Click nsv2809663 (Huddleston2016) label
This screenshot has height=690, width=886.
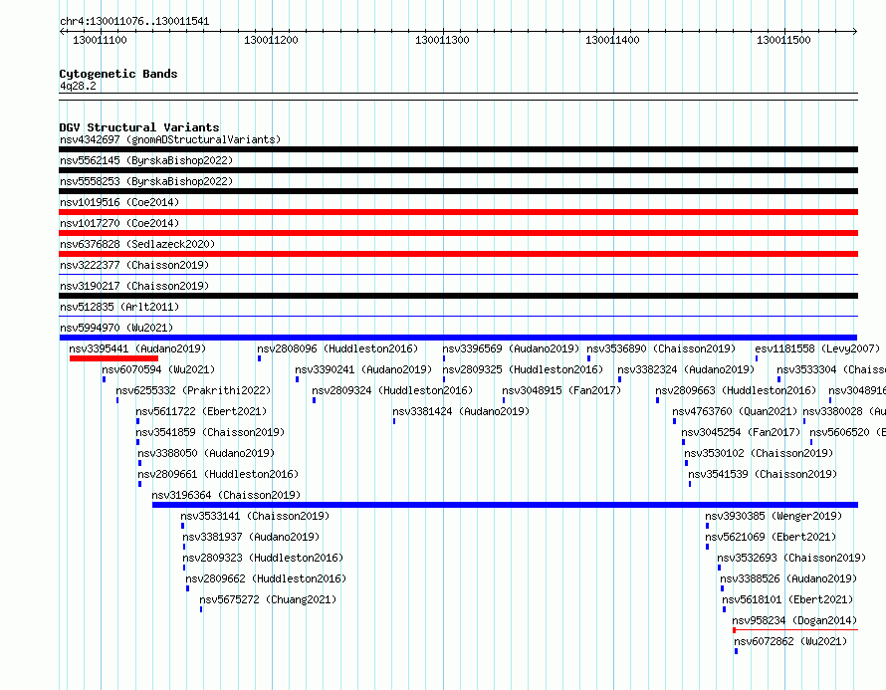pyautogui.click(x=736, y=390)
